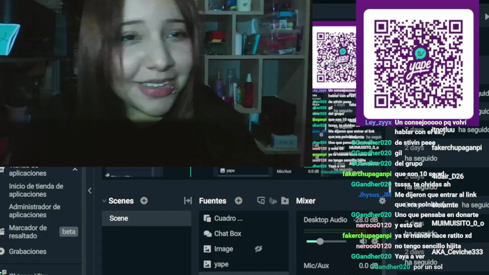Collapse the left sidebar arrow
The height and width of the screenshot is (275, 489).
point(90,191)
